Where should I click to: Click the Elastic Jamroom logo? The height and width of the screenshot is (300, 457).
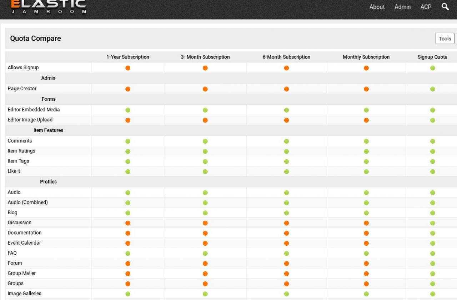point(49,6)
